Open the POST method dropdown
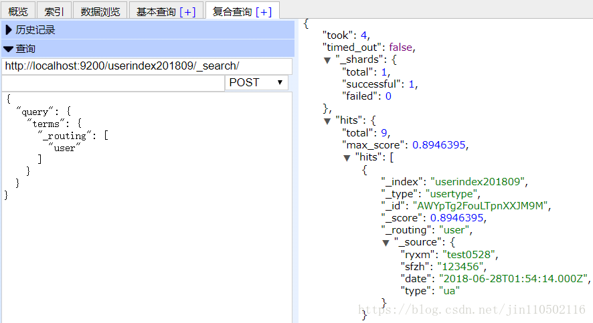 click(x=256, y=83)
